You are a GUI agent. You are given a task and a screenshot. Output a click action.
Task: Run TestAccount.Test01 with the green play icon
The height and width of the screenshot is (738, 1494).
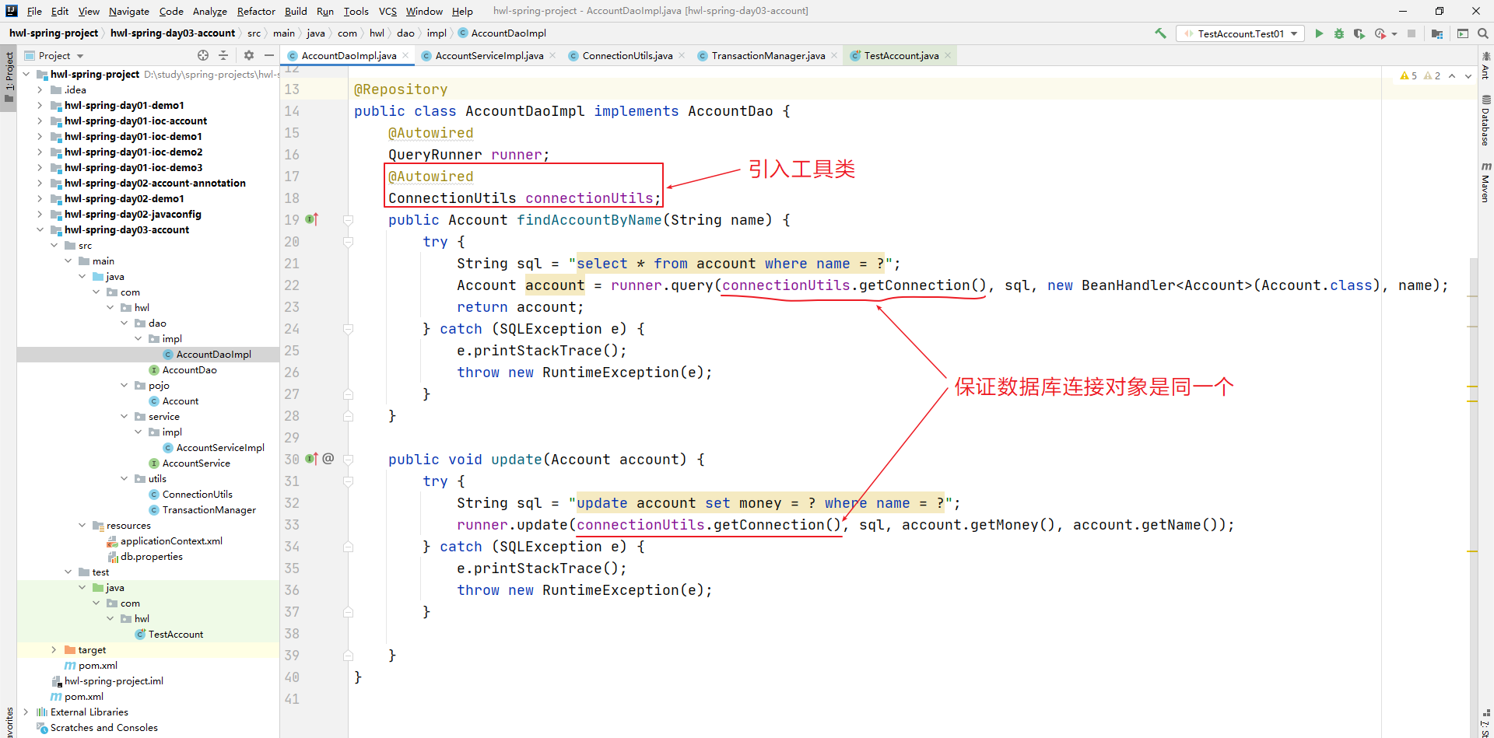point(1319,33)
